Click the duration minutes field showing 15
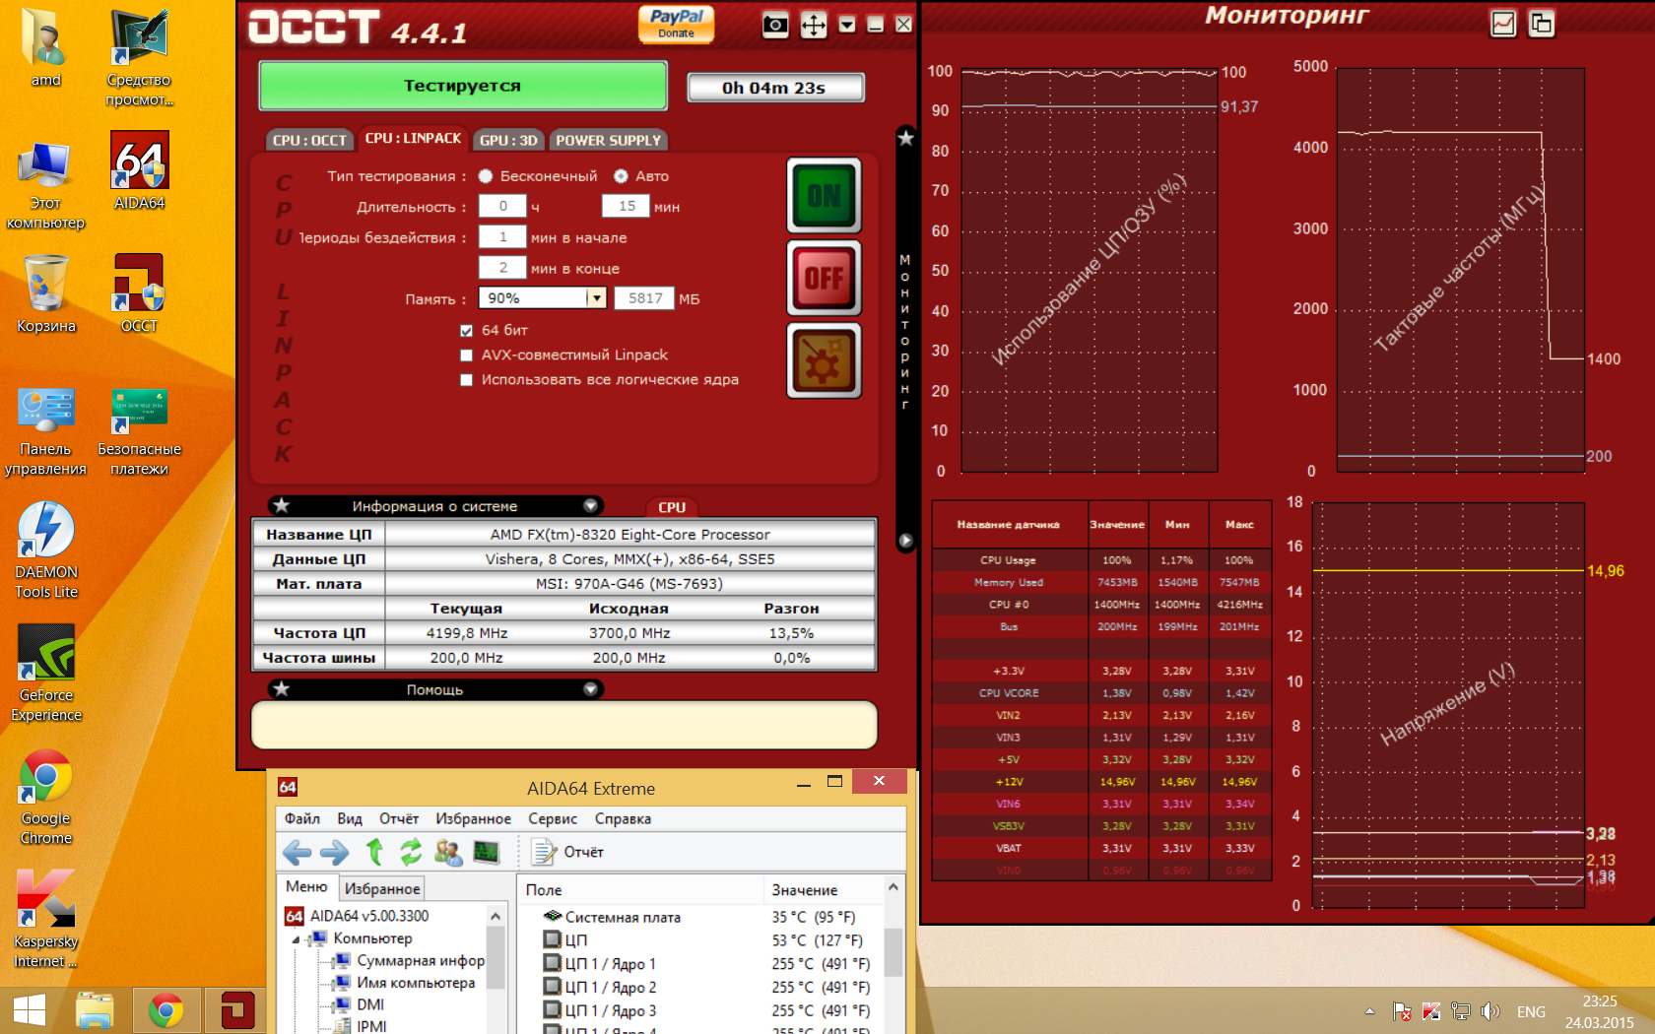1655x1034 pixels. coord(627,206)
